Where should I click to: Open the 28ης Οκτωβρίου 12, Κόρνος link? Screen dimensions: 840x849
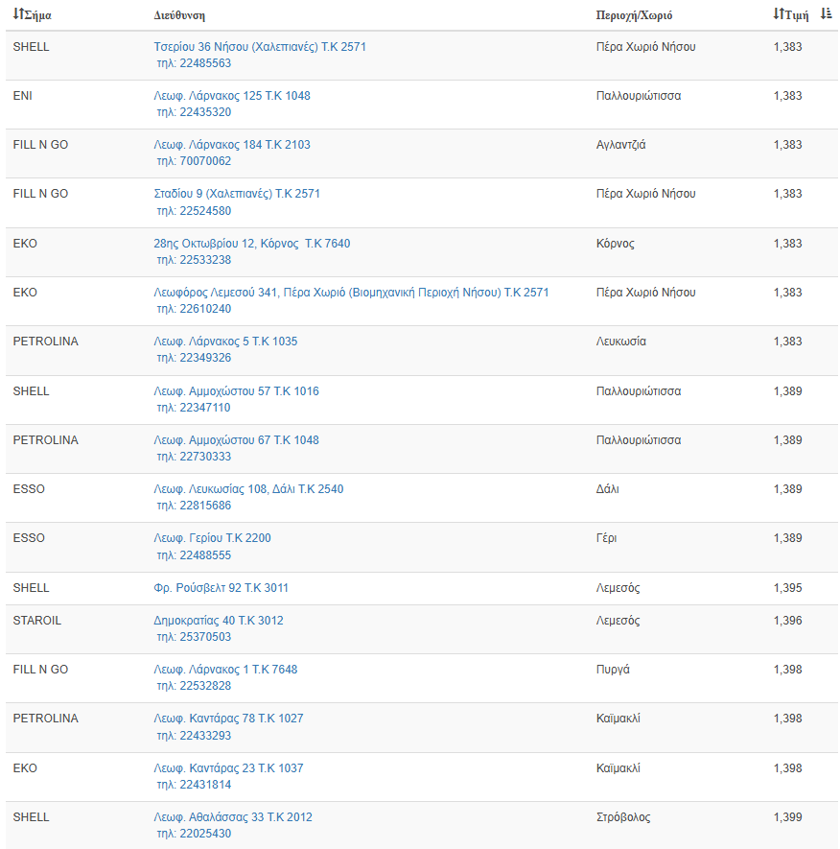[252, 244]
